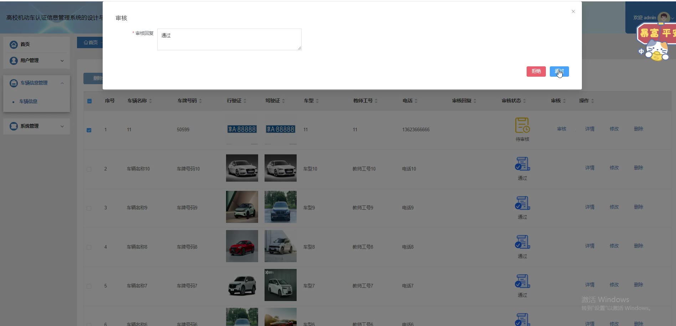Expand the 系统管理 menu chevron

click(x=62, y=126)
